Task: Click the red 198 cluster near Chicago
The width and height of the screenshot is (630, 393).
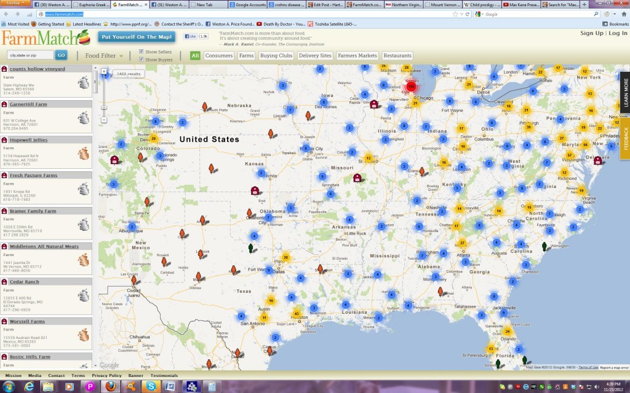Action: click(411, 86)
